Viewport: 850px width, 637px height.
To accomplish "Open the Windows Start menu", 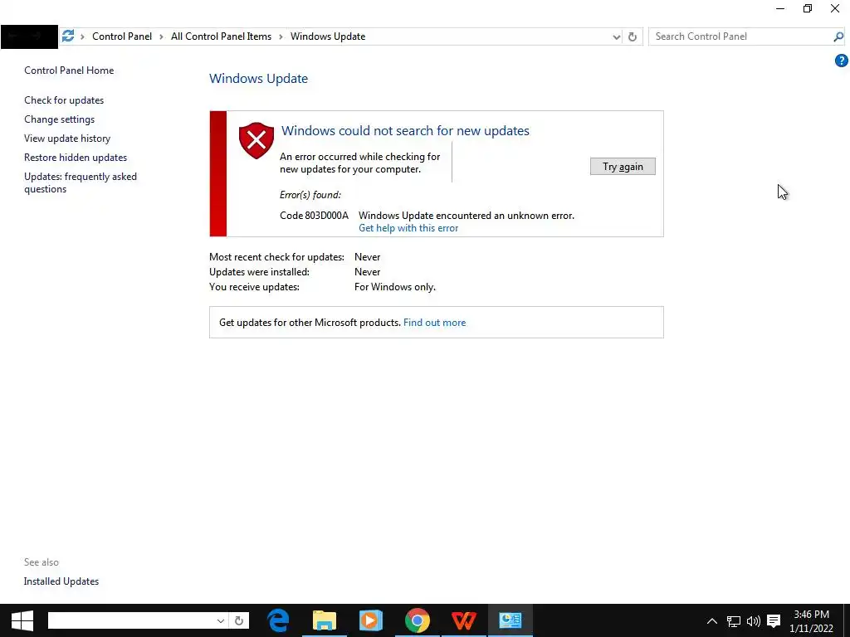I will click(22, 620).
